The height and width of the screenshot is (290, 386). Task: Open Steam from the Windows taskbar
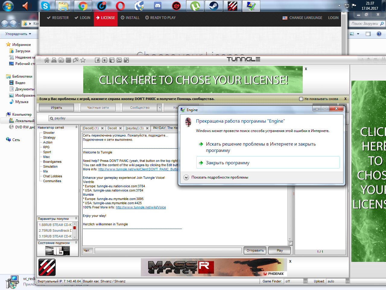click(x=214, y=6)
